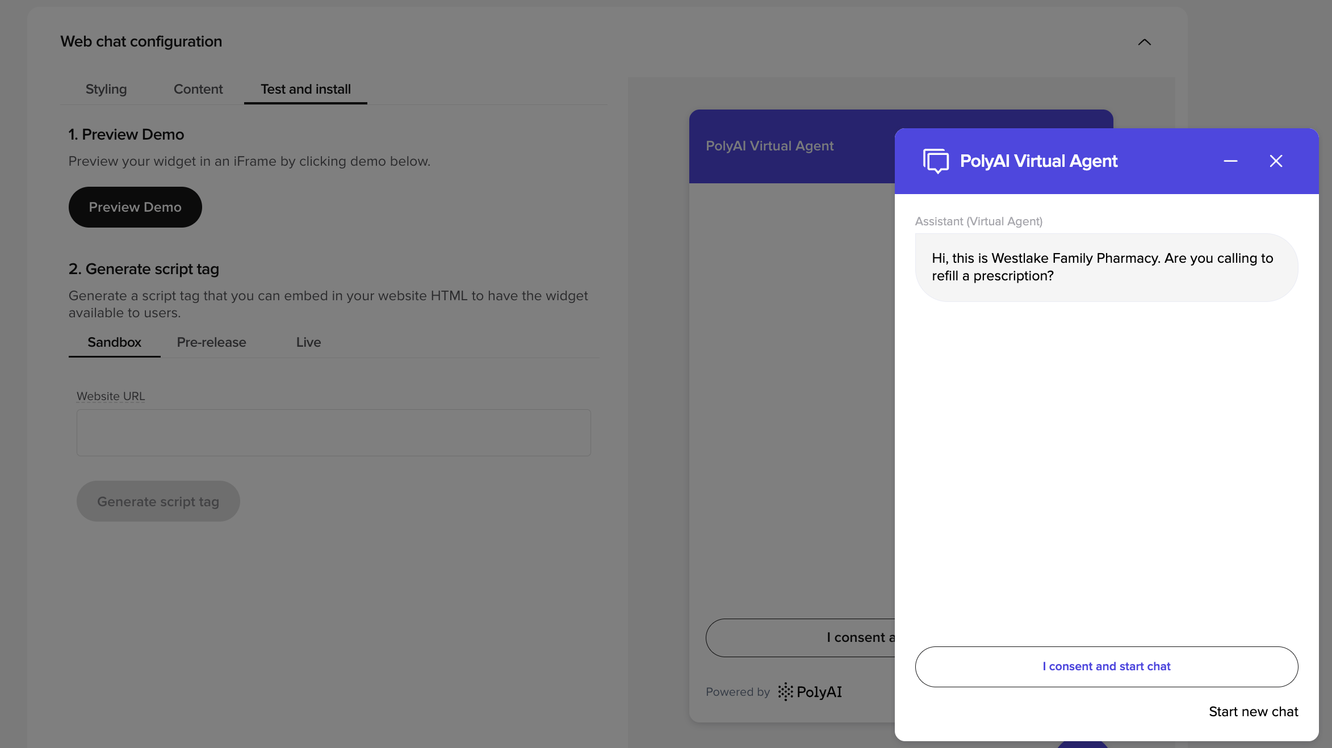Viewport: 1332px width, 748px height.
Task: Click the Assistant (Virtual Agent) label
Action: pos(979,221)
